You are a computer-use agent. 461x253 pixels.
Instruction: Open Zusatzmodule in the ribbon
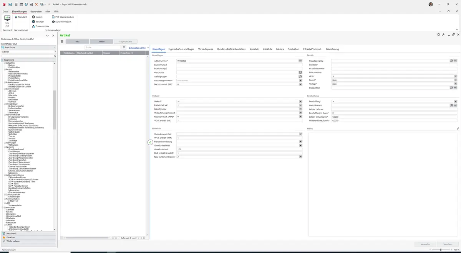[x=40, y=26]
